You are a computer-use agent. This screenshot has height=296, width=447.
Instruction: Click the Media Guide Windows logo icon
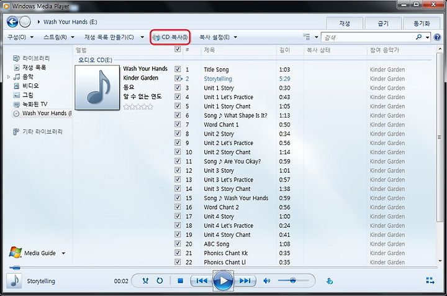(16, 252)
